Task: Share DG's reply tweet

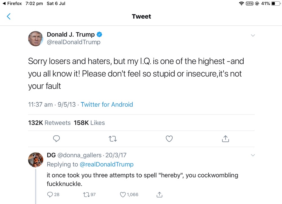Action: pos(159,194)
